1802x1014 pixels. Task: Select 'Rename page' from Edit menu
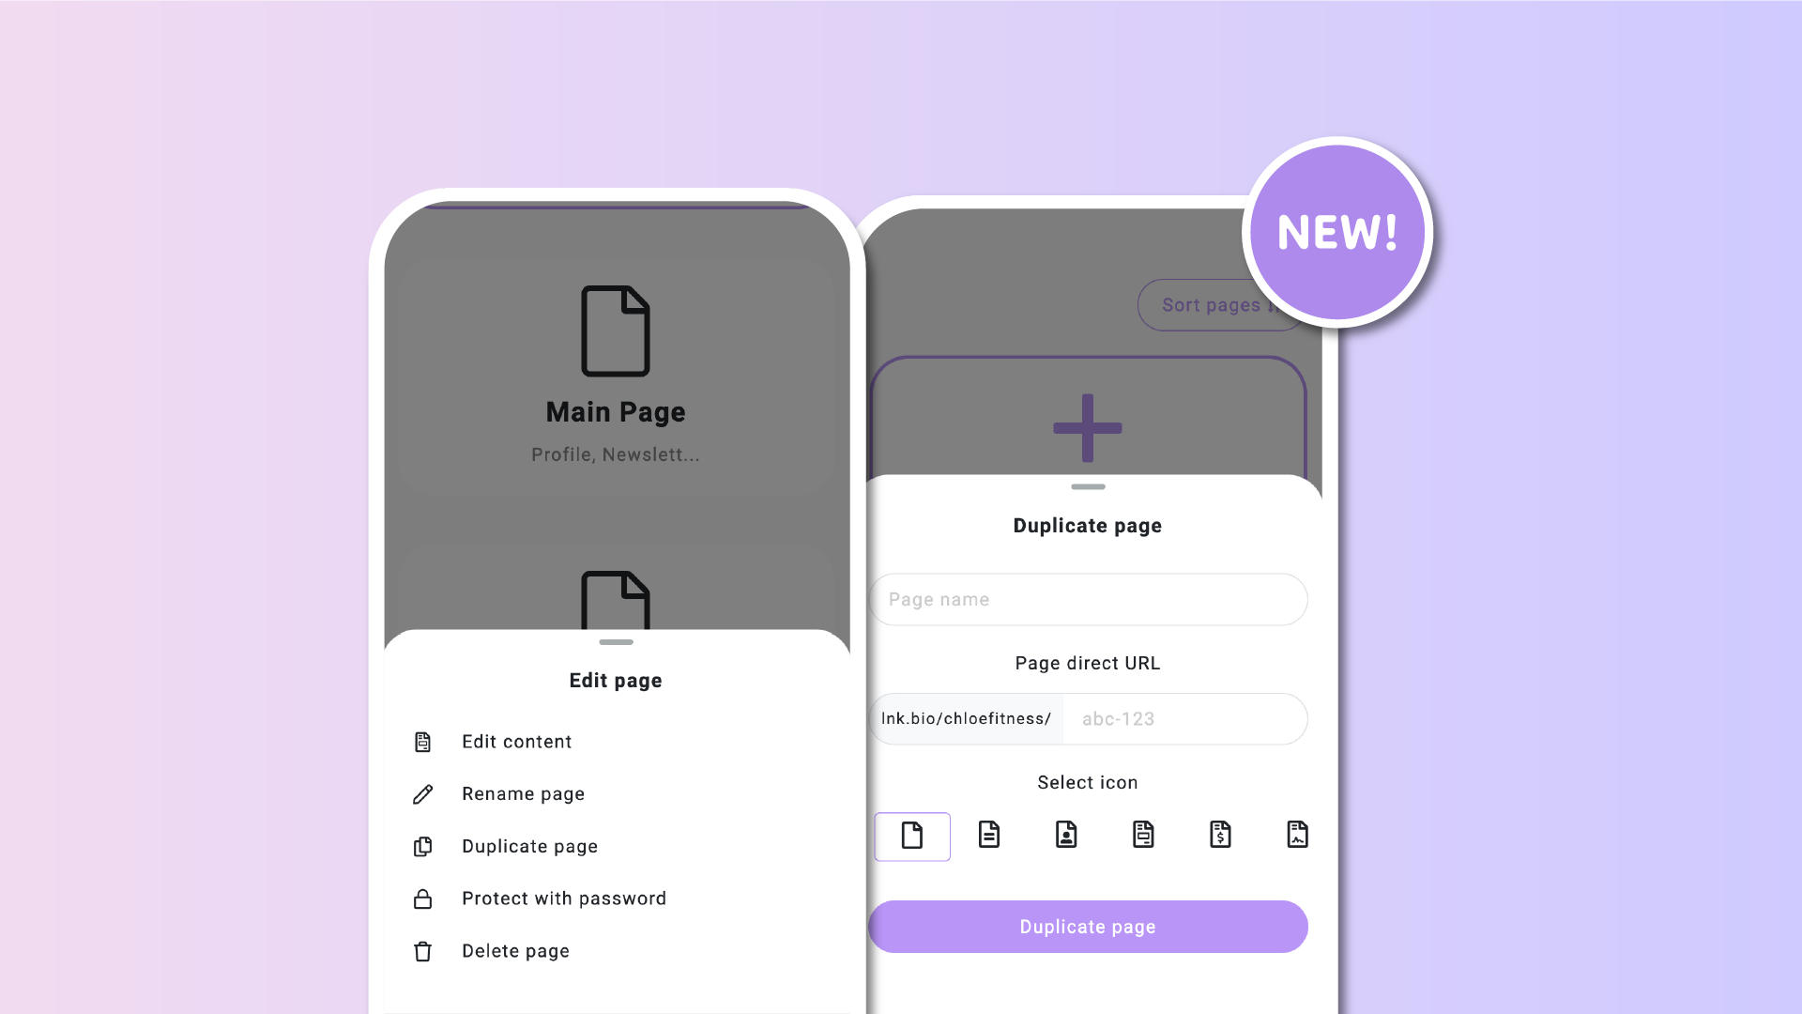tap(522, 793)
